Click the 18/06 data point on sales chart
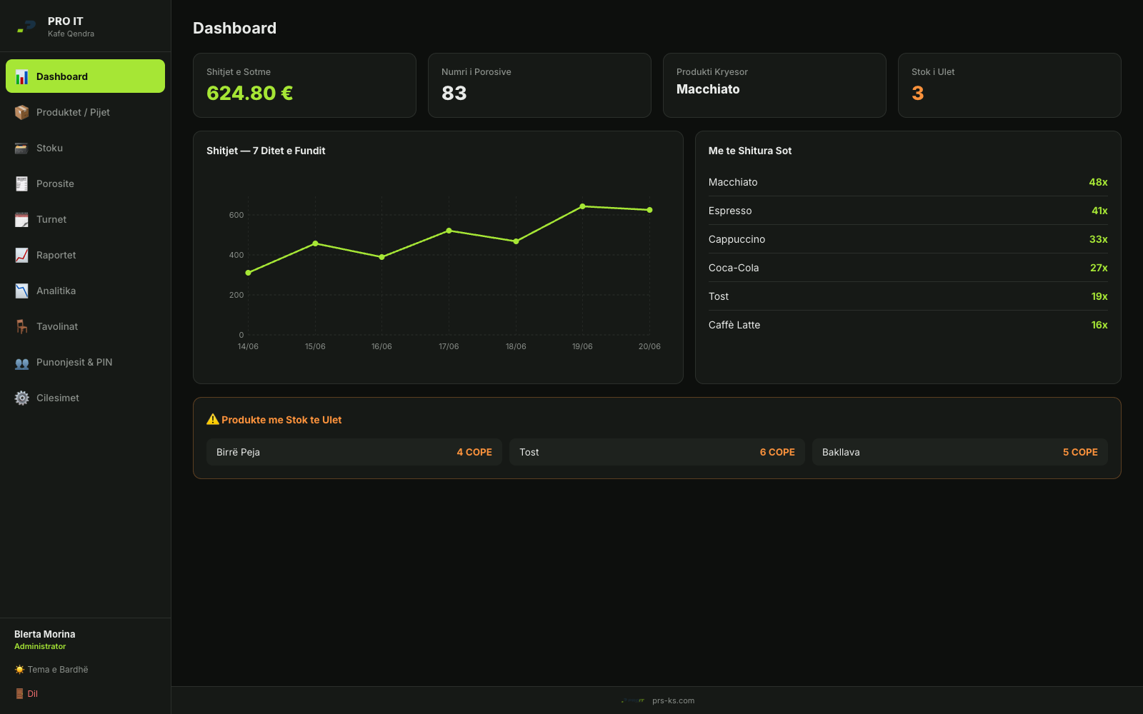Viewport: 1143px width, 714px height. [x=516, y=241]
